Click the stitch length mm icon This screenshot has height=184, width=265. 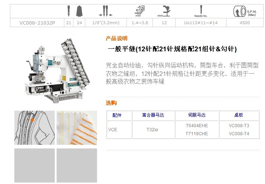[x=140, y=11]
